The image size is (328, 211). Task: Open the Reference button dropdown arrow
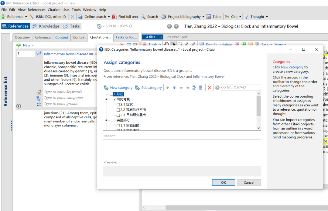pyautogui.click(x=26, y=17)
